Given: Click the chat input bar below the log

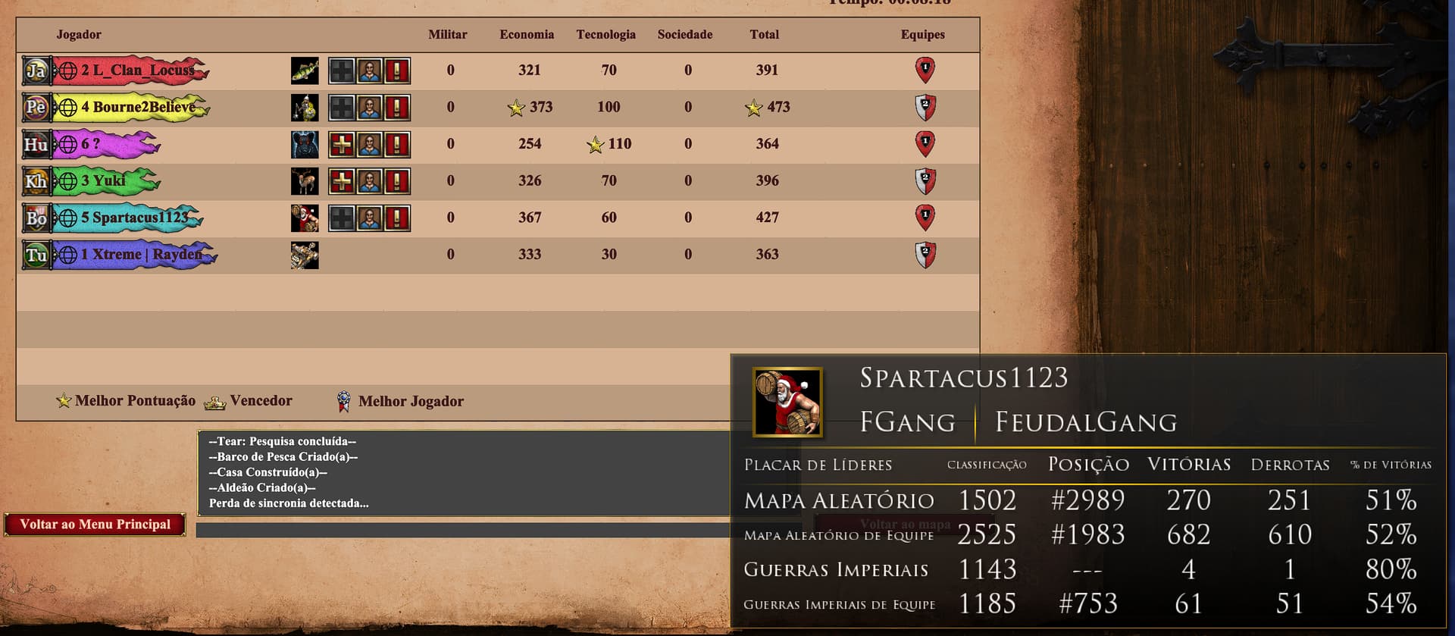Looking at the screenshot, I should tap(462, 530).
